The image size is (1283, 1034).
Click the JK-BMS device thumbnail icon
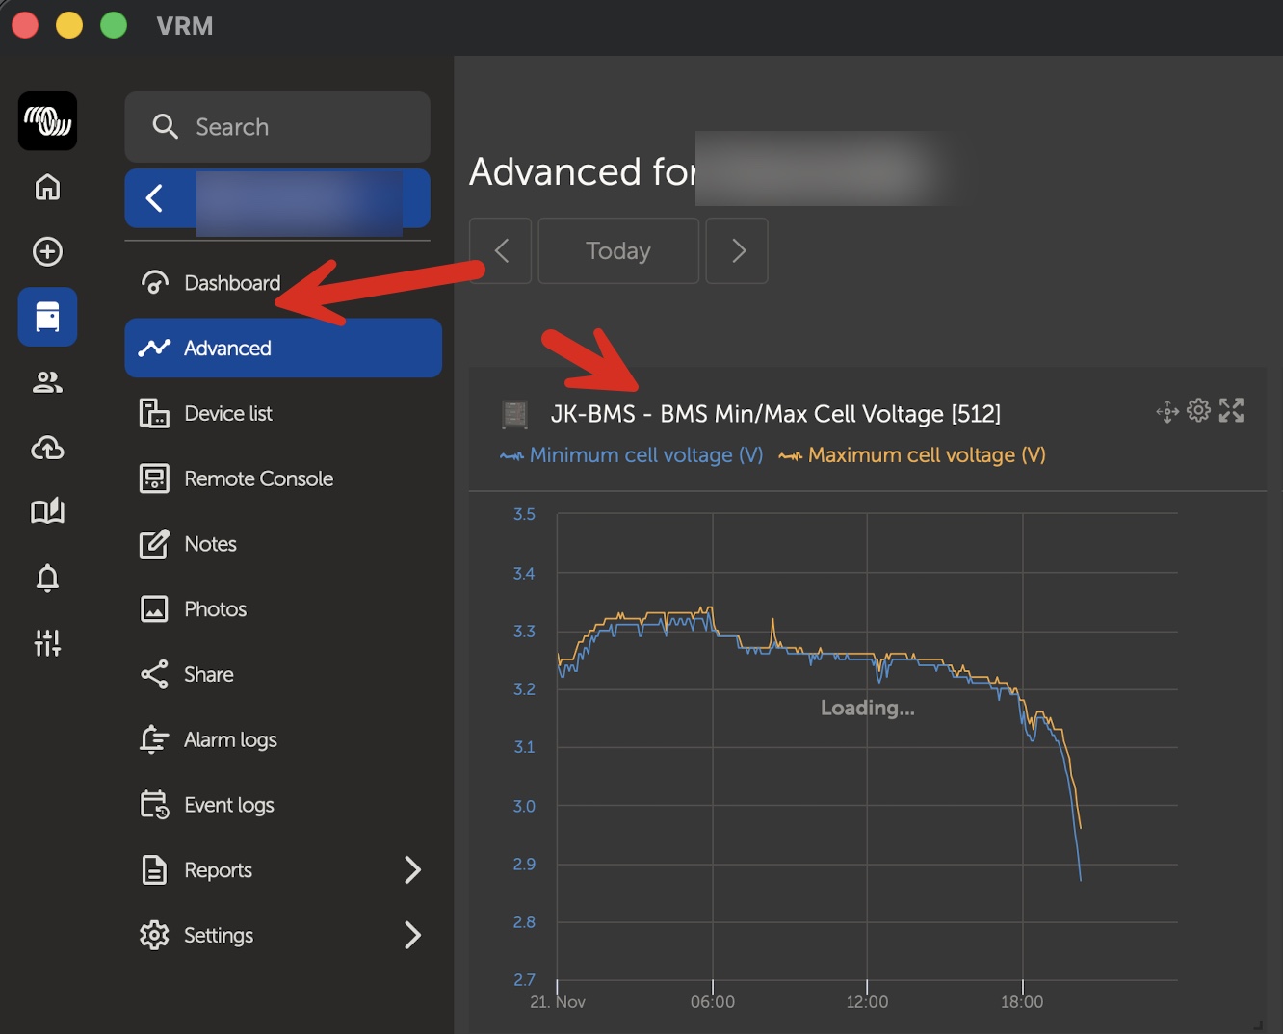pyautogui.click(x=515, y=414)
